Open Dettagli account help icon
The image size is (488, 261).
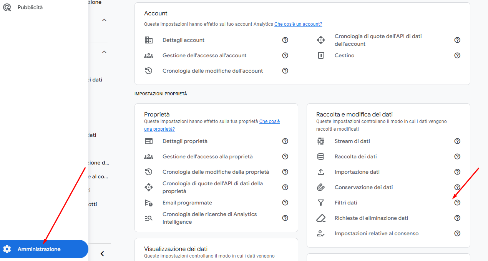(x=285, y=40)
